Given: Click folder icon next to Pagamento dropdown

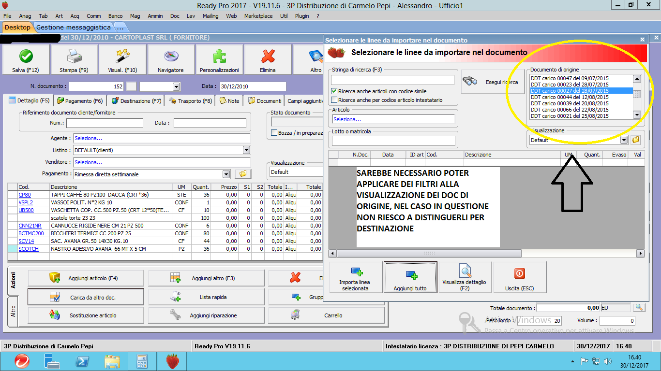Looking at the screenshot, I should tap(243, 174).
